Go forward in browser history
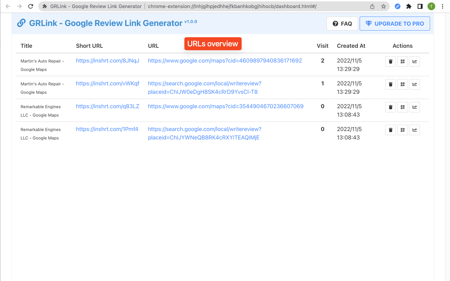This screenshot has height=281, width=450. (x=19, y=6)
